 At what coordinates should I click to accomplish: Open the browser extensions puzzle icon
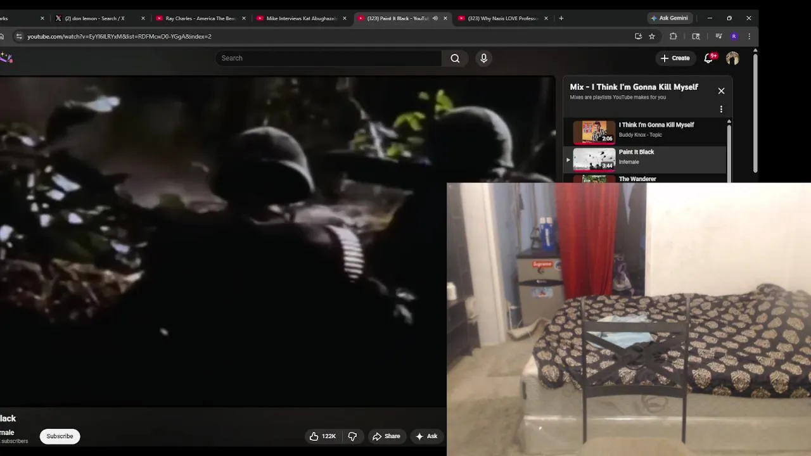(674, 36)
